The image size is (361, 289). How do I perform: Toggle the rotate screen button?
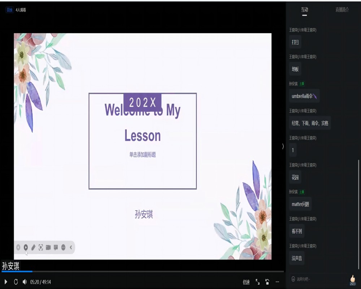pos(267,282)
